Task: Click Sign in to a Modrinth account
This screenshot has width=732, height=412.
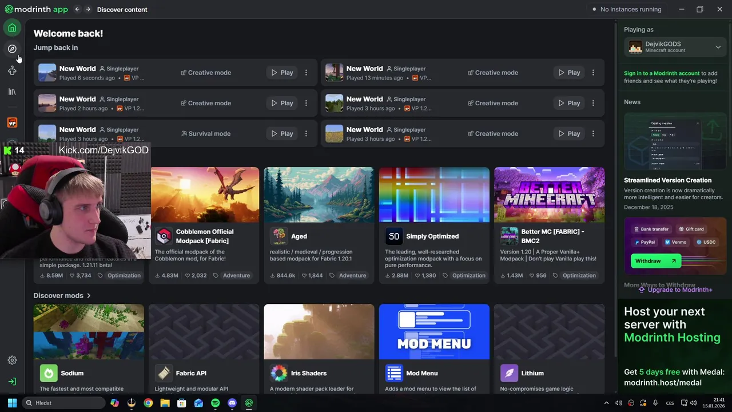Action: pos(662,73)
